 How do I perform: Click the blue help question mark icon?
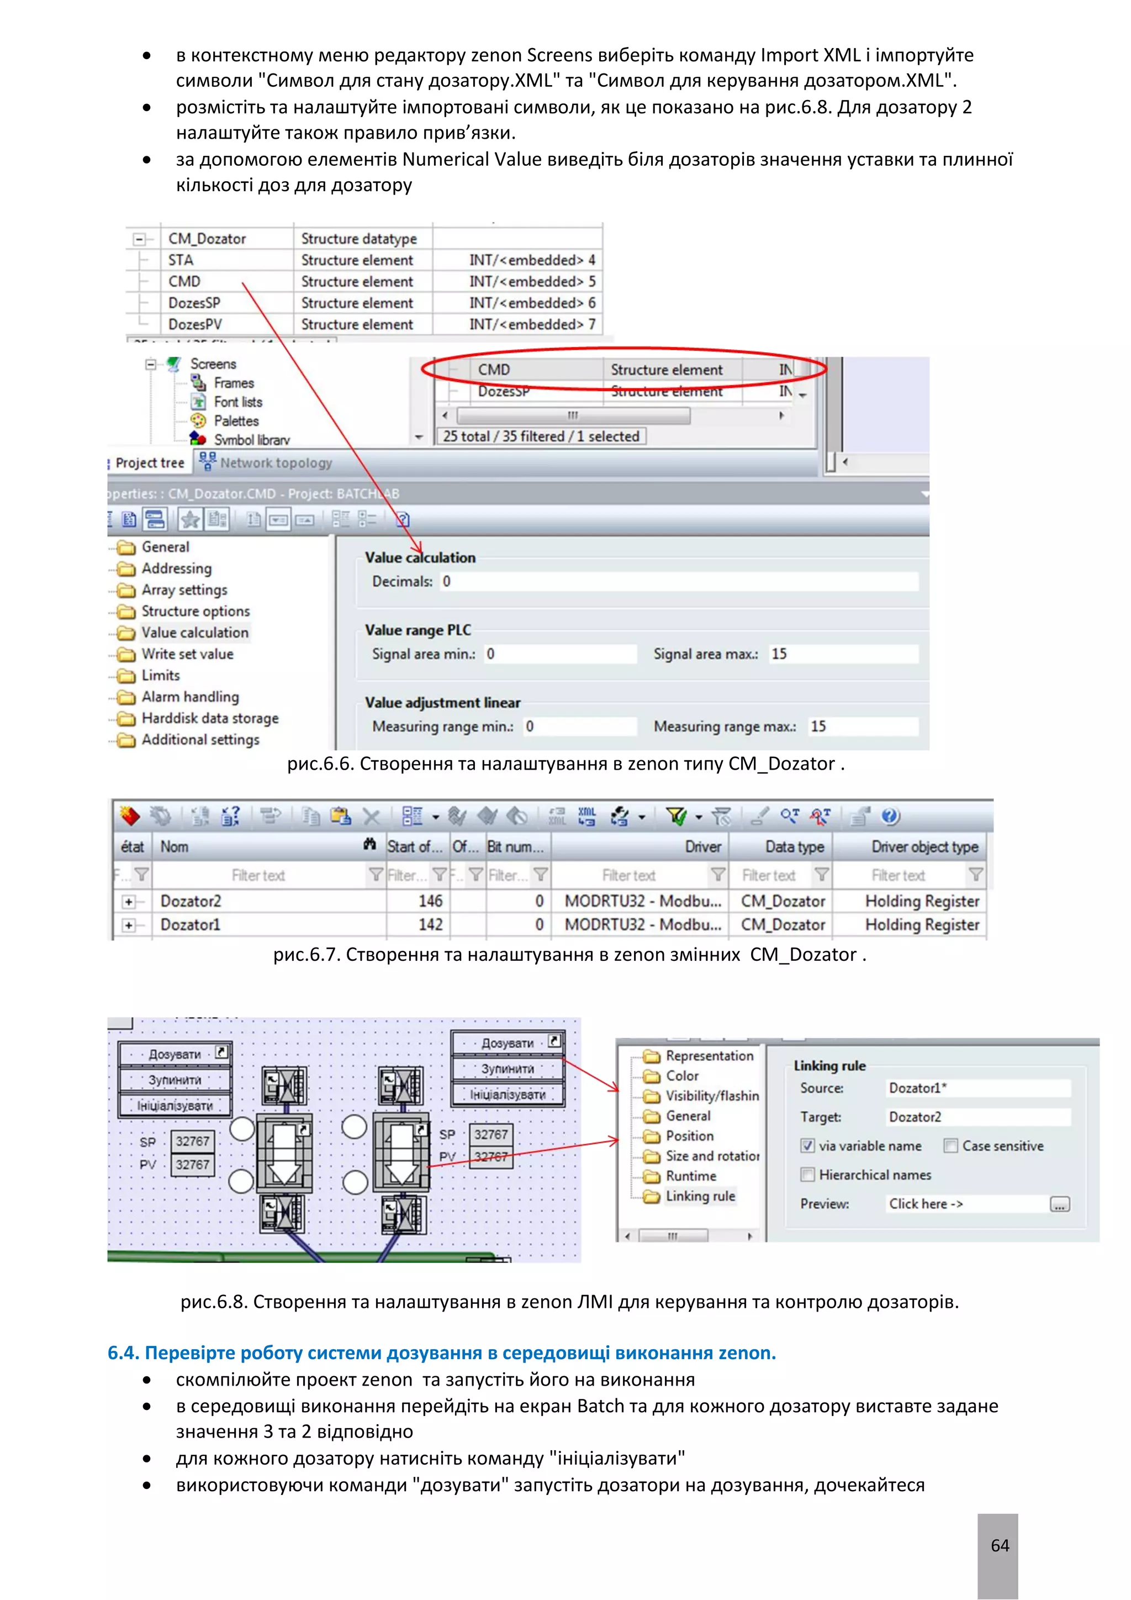(x=890, y=816)
